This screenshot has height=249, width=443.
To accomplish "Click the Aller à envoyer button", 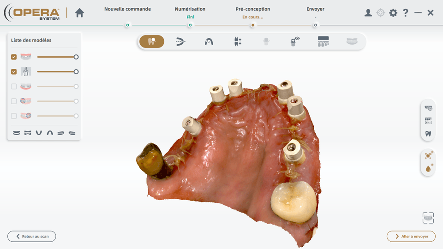I will click(x=411, y=237).
